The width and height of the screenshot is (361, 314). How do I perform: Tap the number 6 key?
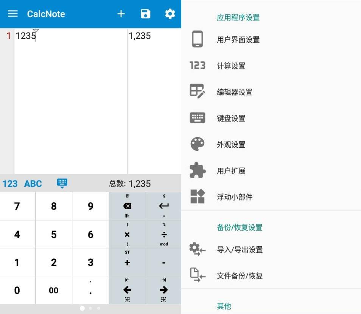coord(90,234)
